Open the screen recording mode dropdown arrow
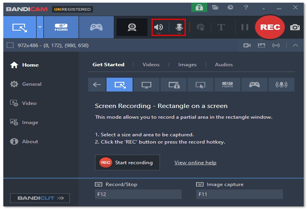The height and width of the screenshot is (209, 307). [x=40, y=27]
